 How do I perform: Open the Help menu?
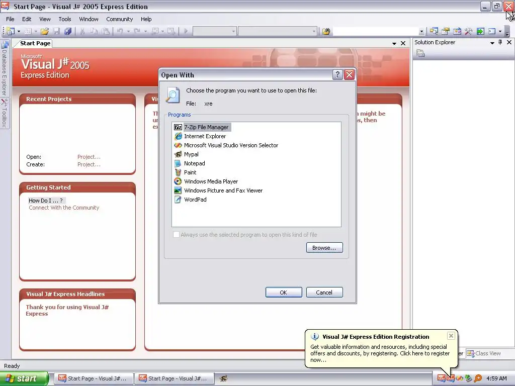(x=146, y=19)
